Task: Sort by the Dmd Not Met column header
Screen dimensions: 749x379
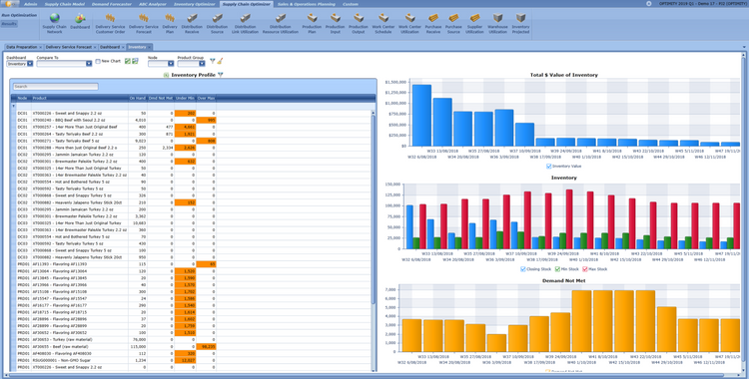Action: pyautogui.click(x=161, y=98)
